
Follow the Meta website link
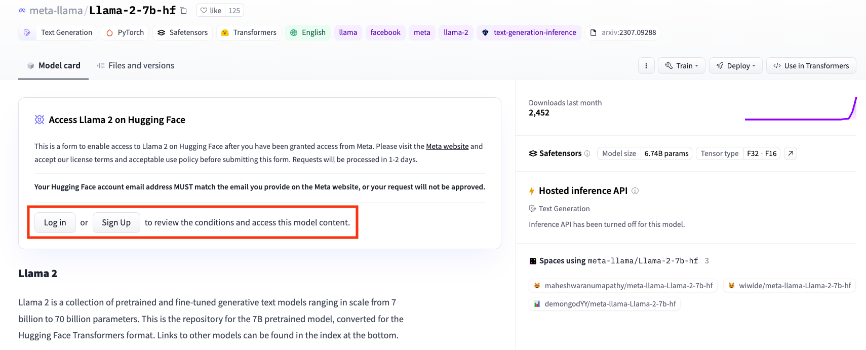(x=447, y=146)
